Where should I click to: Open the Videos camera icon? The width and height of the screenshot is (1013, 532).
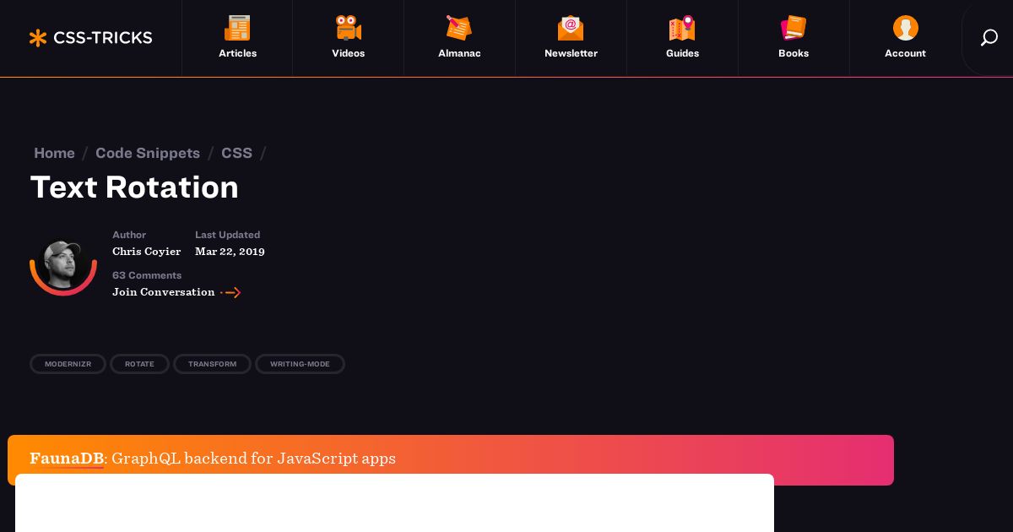click(349, 28)
